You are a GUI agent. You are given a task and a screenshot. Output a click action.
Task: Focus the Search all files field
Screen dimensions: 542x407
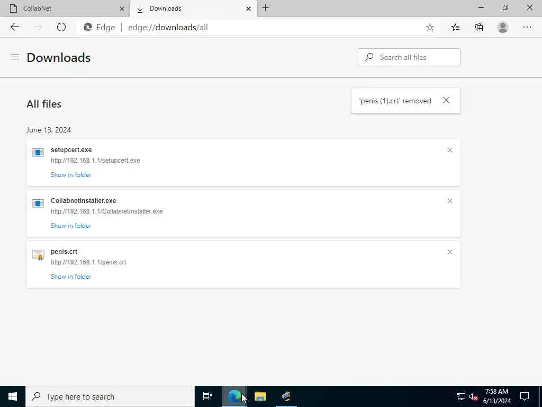click(409, 57)
